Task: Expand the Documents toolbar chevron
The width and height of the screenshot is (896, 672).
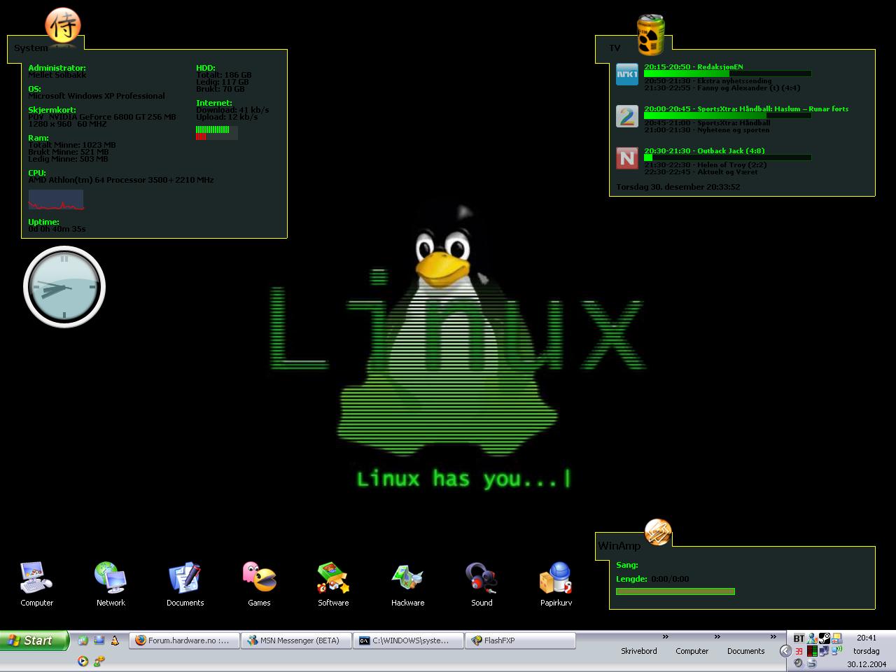Action: 773,637
